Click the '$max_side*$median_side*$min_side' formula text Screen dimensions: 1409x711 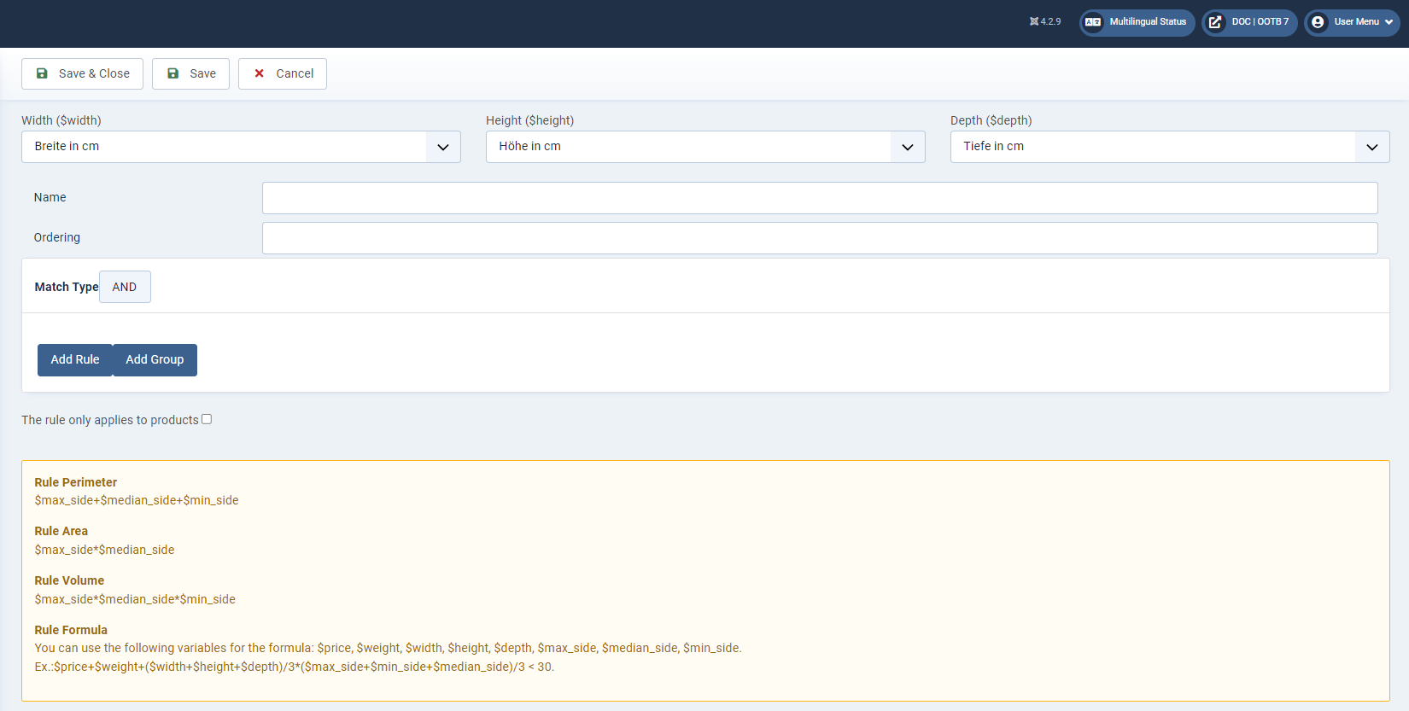coord(135,600)
